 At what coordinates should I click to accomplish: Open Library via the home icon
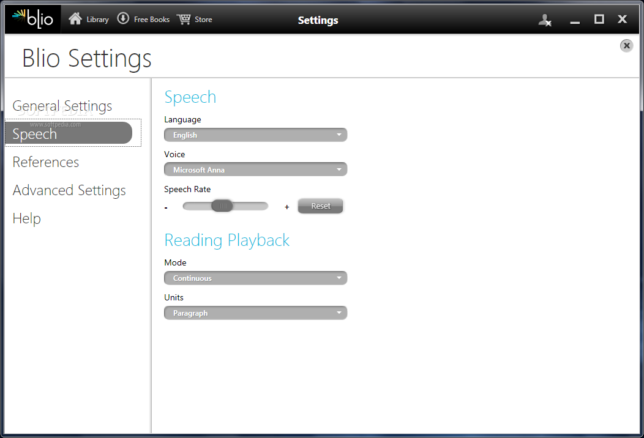tap(75, 18)
